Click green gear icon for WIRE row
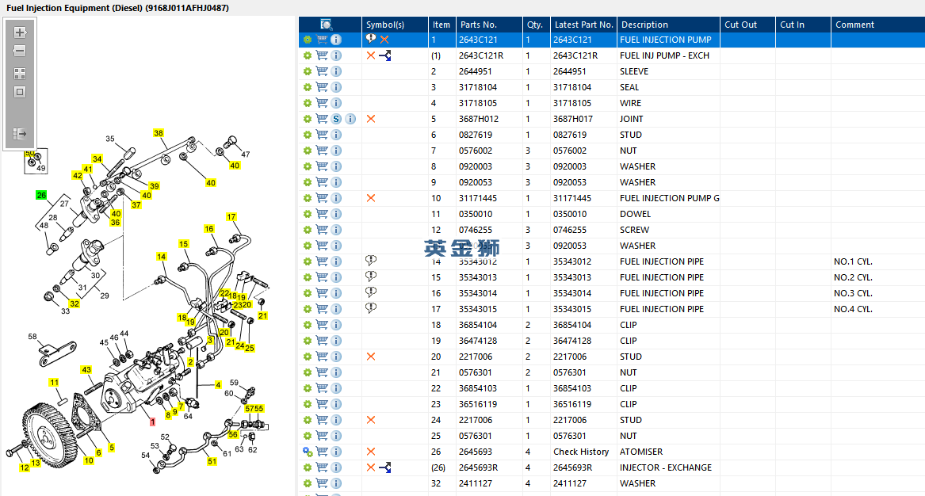 coord(308,103)
